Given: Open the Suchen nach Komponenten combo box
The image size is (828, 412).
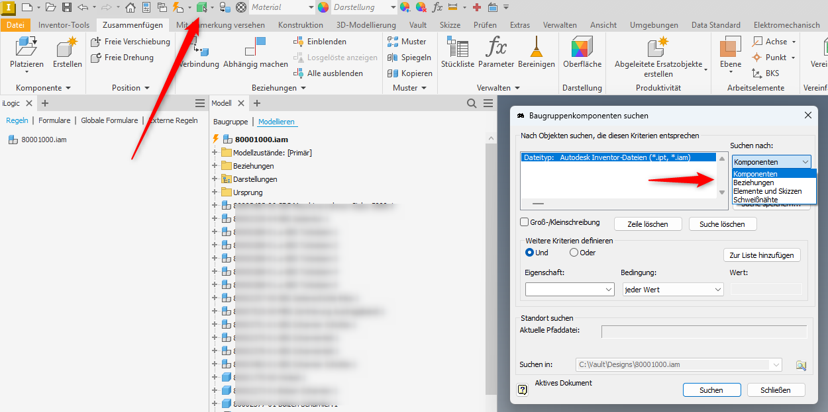Looking at the screenshot, I should [x=772, y=161].
